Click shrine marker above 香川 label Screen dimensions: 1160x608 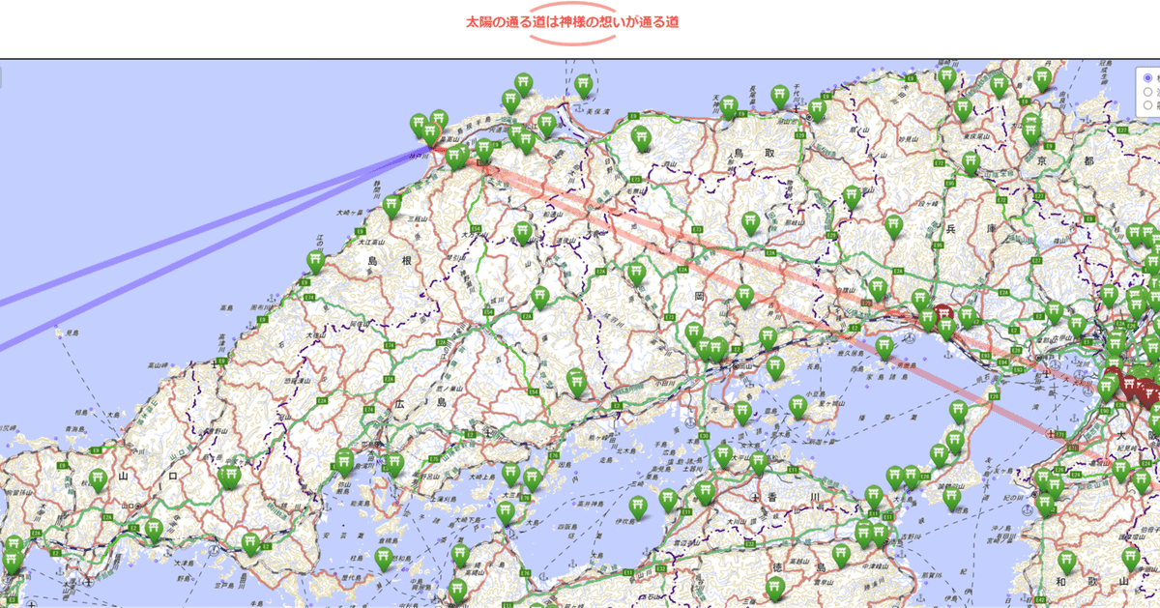coord(759,463)
